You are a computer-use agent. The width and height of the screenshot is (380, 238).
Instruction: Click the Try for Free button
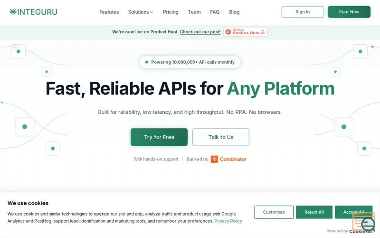(x=159, y=137)
